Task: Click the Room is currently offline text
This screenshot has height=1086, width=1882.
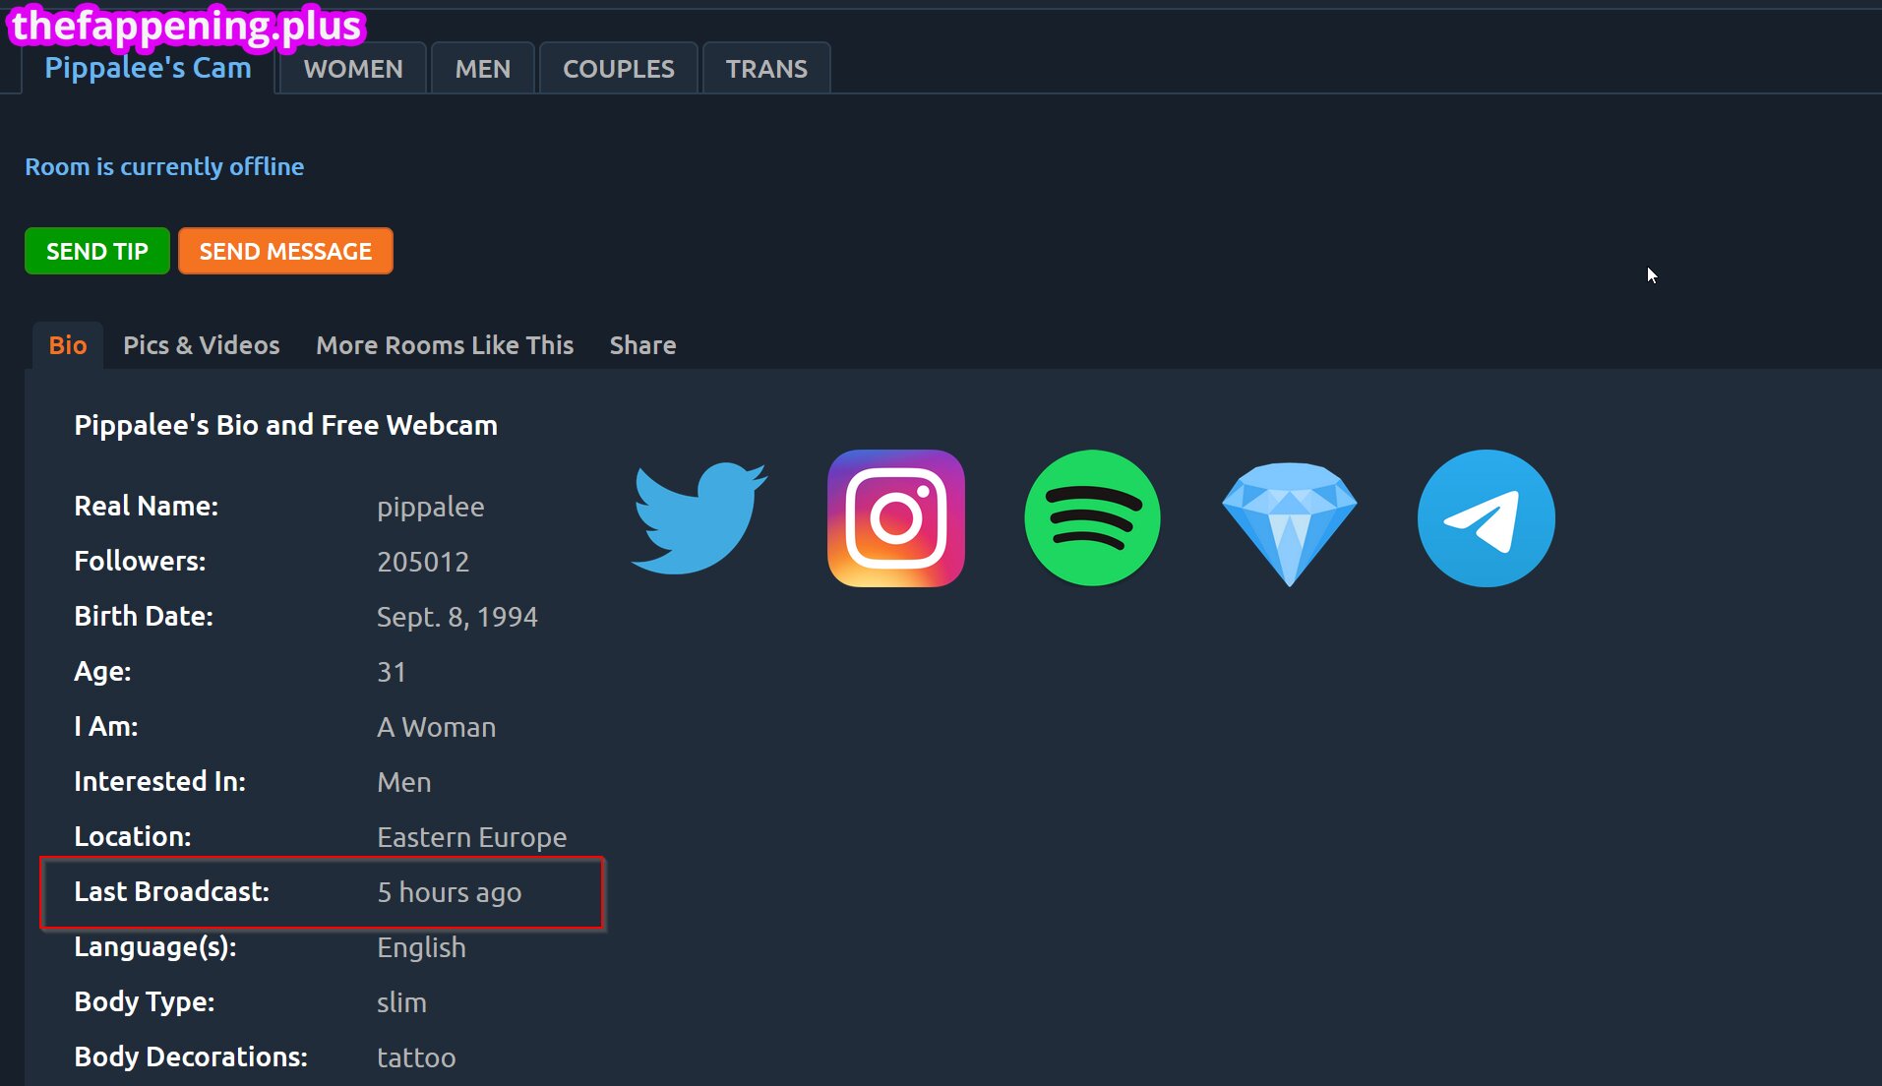Action: [164, 167]
